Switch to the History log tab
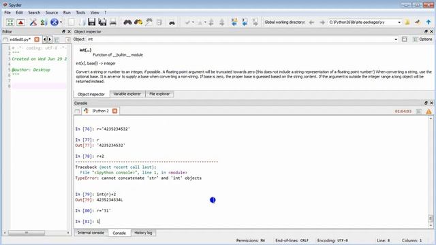The height and width of the screenshot is (245, 436). click(x=143, y=233)
